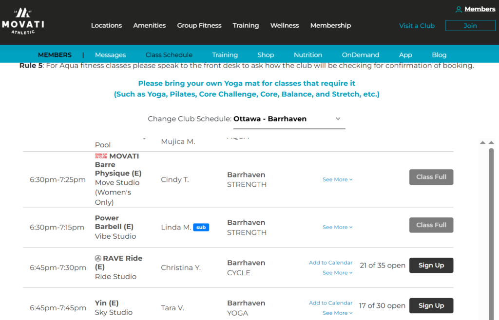Click the schedule list vertical scrollbar
Viewport: 499px width, 320px height.
click(x=491, y=233)
